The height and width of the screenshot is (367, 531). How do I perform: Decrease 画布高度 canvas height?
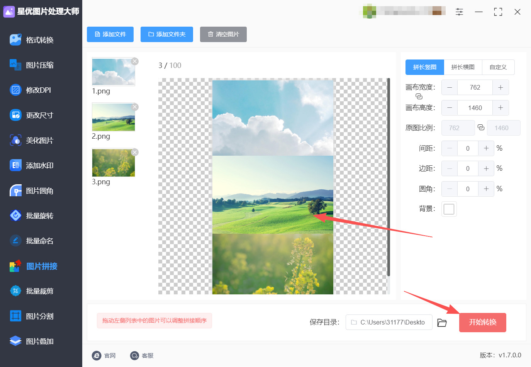[450, 108]
